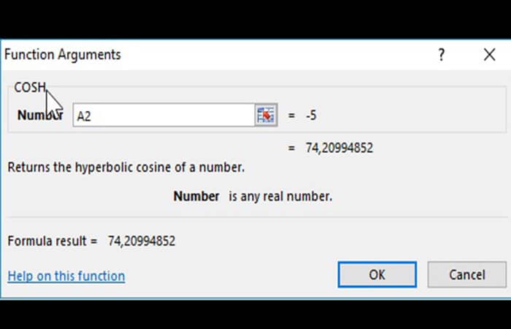Click the word 'Returns' in the description

point(28,167)
